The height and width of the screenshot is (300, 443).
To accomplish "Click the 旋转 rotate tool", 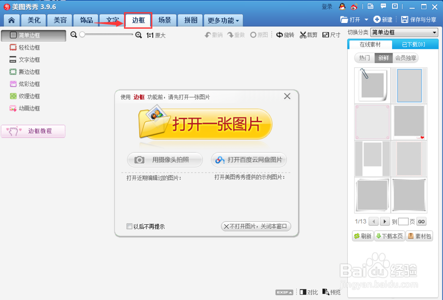I will coord(285,35).
